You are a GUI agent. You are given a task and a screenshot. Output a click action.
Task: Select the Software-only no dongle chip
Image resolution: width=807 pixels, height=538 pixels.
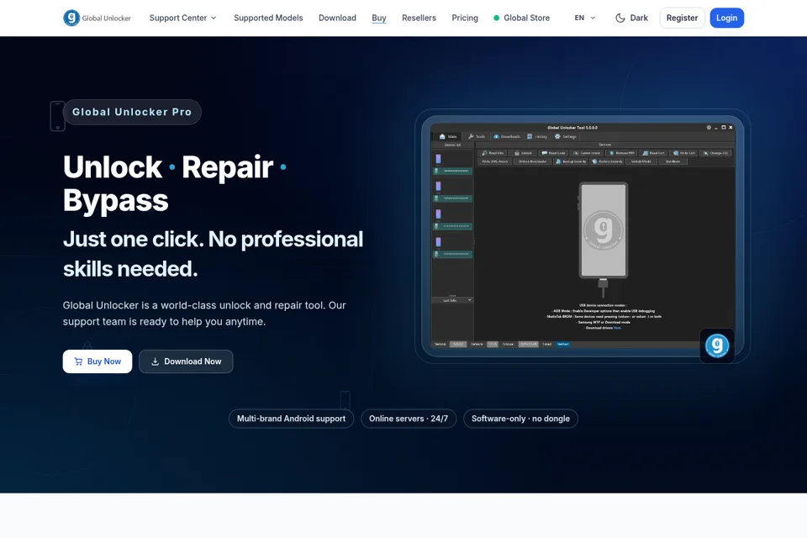click(x=521, y=419)
